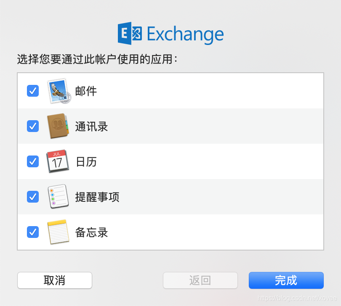Uncheck the 通讯录 (Contacts) checkbox

33,126
